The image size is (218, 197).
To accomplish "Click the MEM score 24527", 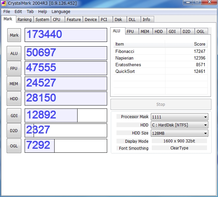I will (66, 84).
